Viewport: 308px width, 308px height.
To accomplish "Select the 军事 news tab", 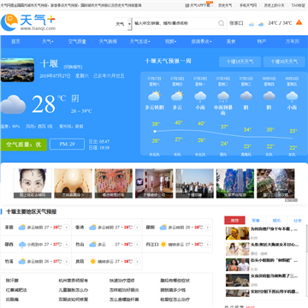I will point(256,221).
